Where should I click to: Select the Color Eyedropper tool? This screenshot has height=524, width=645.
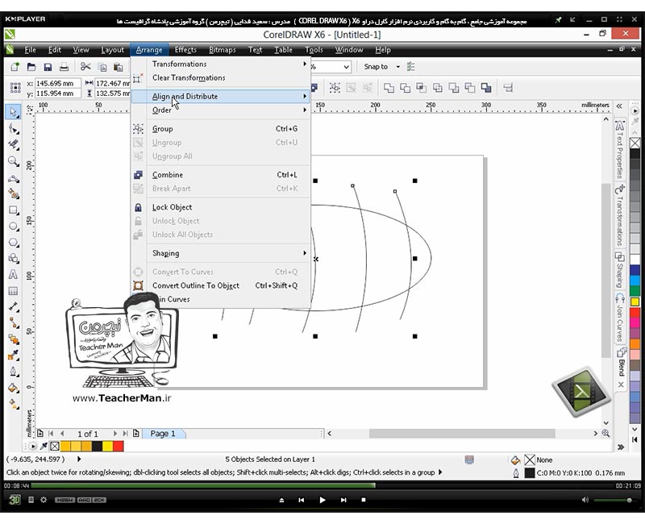[x=13, y=356]
